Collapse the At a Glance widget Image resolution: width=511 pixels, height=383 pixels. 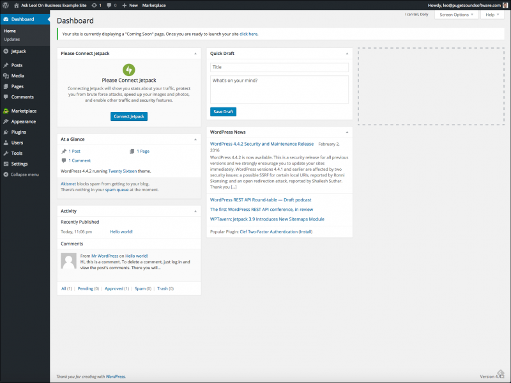(x=195, y=139)
